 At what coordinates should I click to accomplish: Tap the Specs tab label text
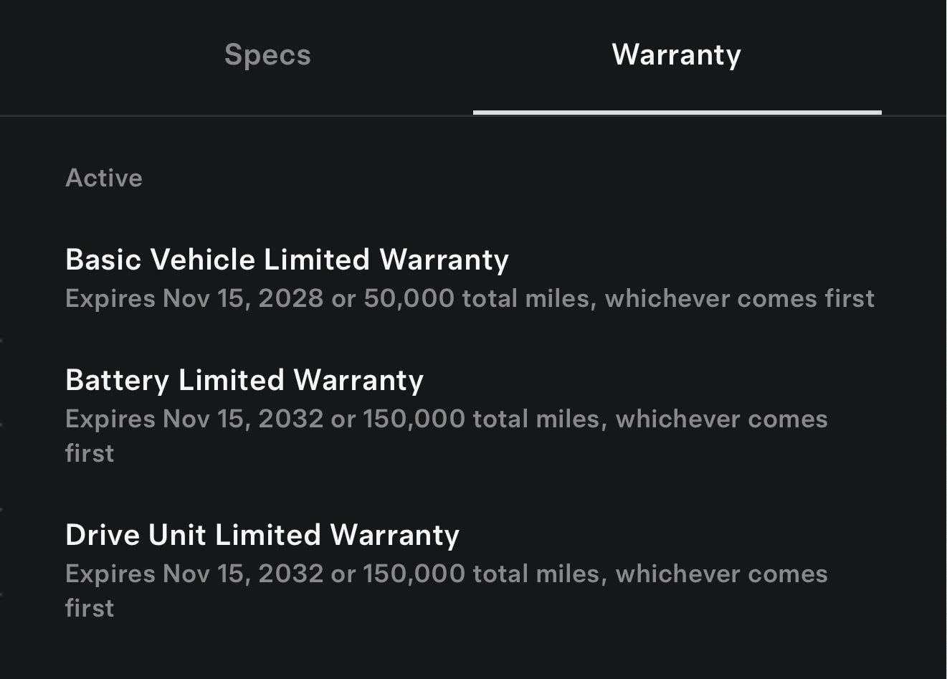267,55
